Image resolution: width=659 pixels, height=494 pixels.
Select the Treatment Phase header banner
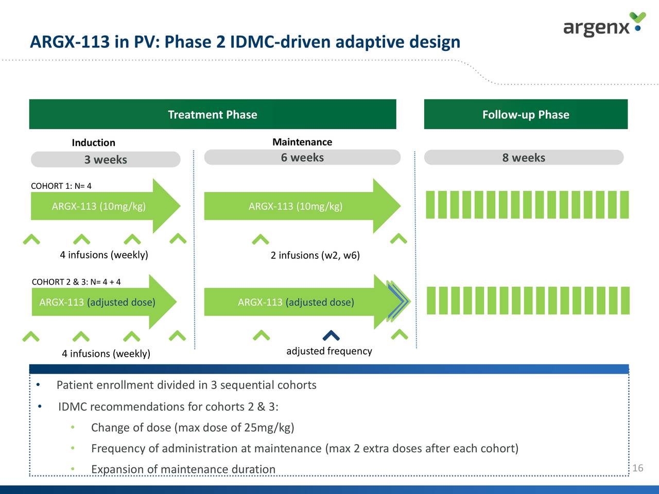(x=212, y=114)
